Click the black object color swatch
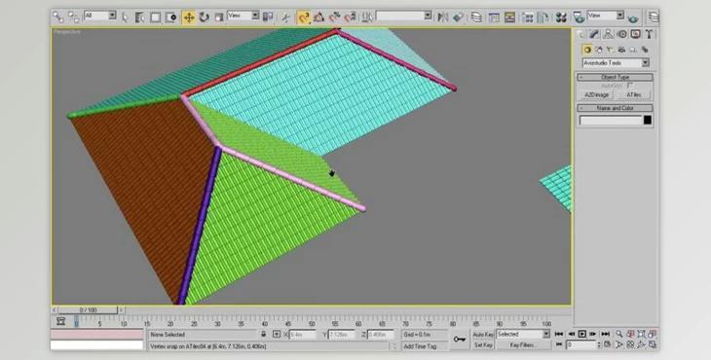Screen dimensions: 711x360 pos(648,120)
